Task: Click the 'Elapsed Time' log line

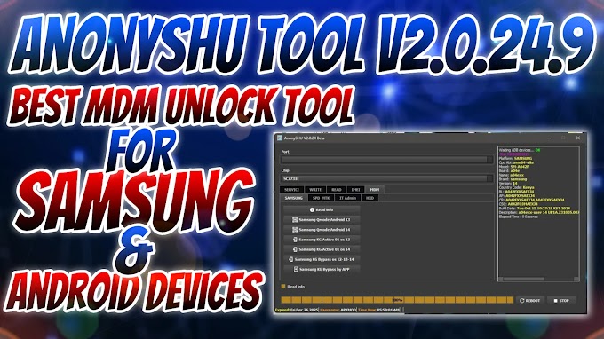Action: [x=518, y=217]
